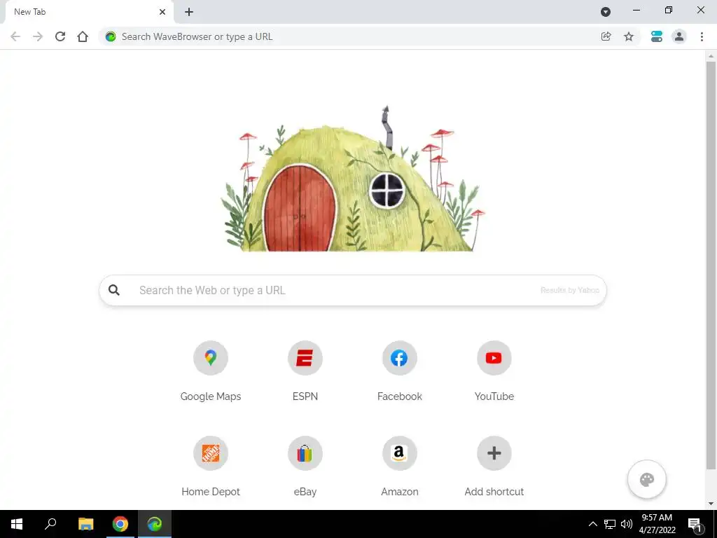Open a new tab with plus button
Viewport: 717px width, 538px height.
189,12
